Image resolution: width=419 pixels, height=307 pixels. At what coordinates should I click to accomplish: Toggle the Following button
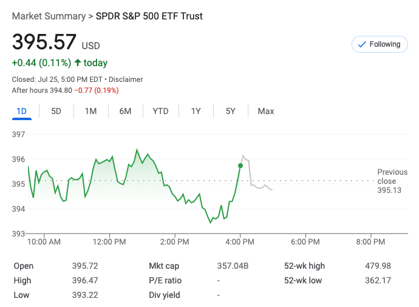[x=380, y=44]
